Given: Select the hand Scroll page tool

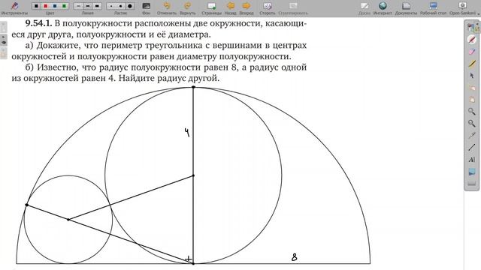Looking at the screenshot, I should coord(472,100).
